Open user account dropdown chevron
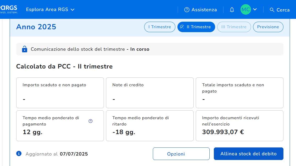 click(255, 9)
